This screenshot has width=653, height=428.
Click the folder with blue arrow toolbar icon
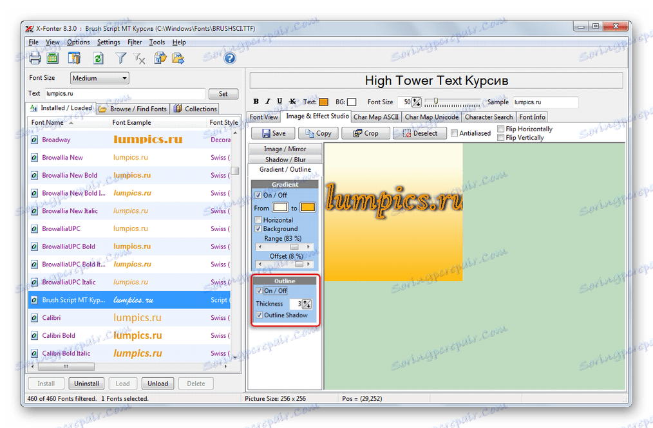pyautogui.click(x=178, y=58)
